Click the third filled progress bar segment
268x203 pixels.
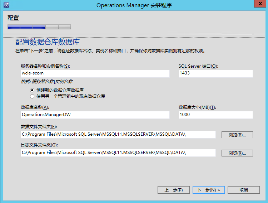39,27
